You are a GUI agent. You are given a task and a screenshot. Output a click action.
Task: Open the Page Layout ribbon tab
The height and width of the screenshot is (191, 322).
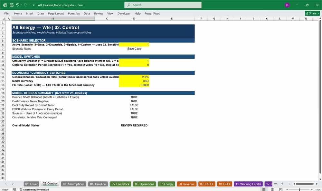click(x=56, y=13)
